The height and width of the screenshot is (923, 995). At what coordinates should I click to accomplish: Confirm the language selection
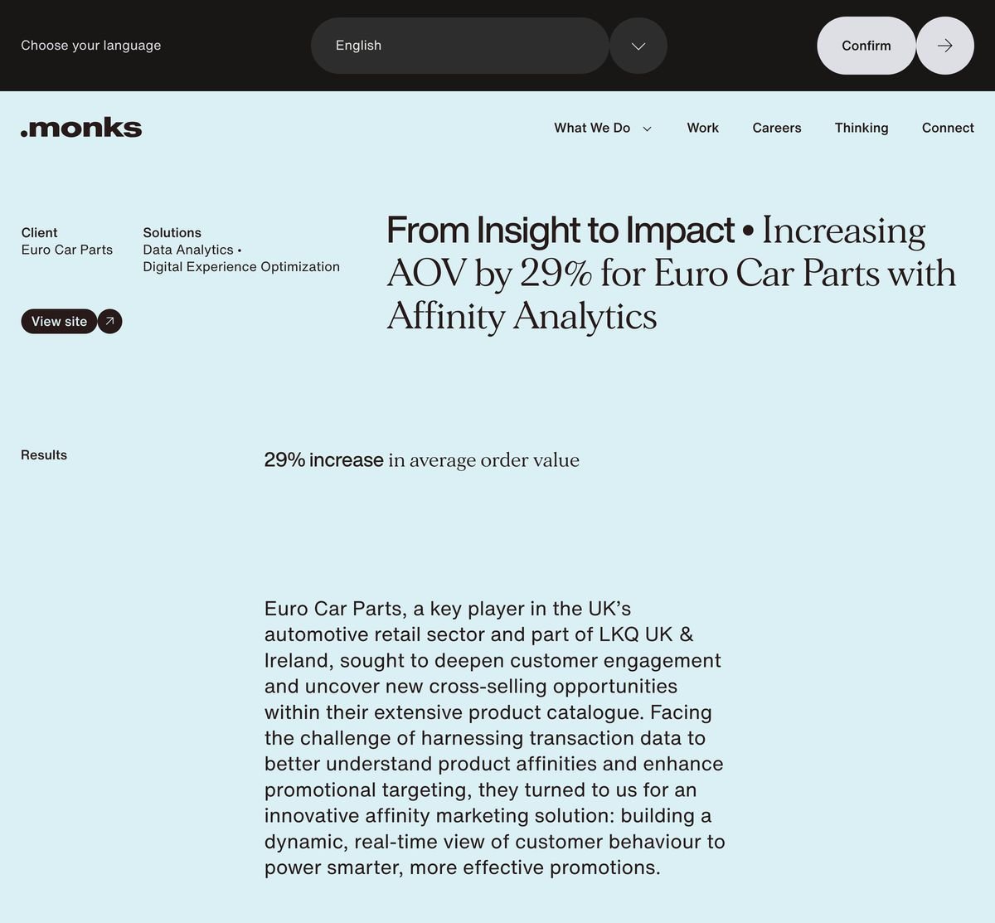[x=866, y=46]
